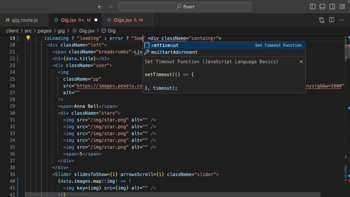350x197 pixels.
Task: Toggle the primary sidebar layout icon
Action: [x=312, y=7]
